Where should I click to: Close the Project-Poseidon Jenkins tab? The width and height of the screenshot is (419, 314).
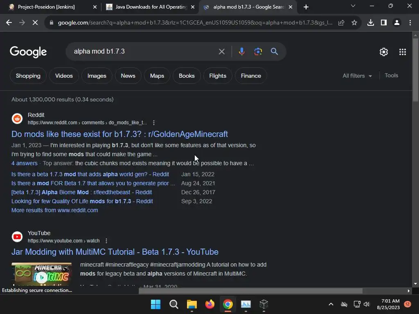pos(95,7)
